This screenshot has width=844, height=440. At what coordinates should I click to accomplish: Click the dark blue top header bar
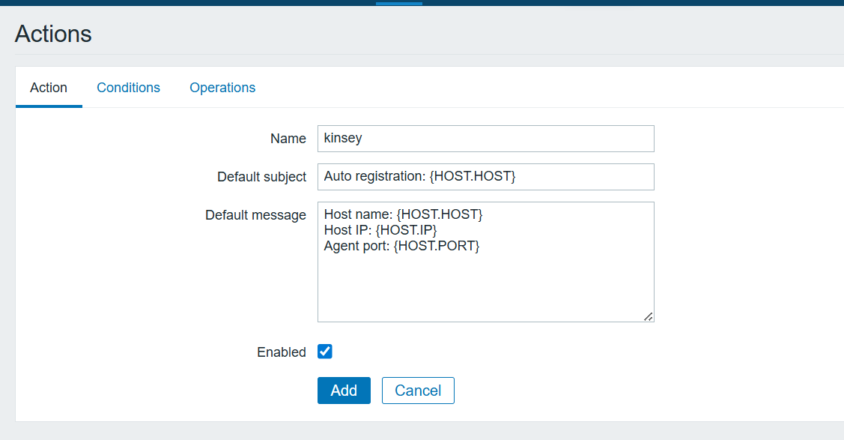point(187,2)
